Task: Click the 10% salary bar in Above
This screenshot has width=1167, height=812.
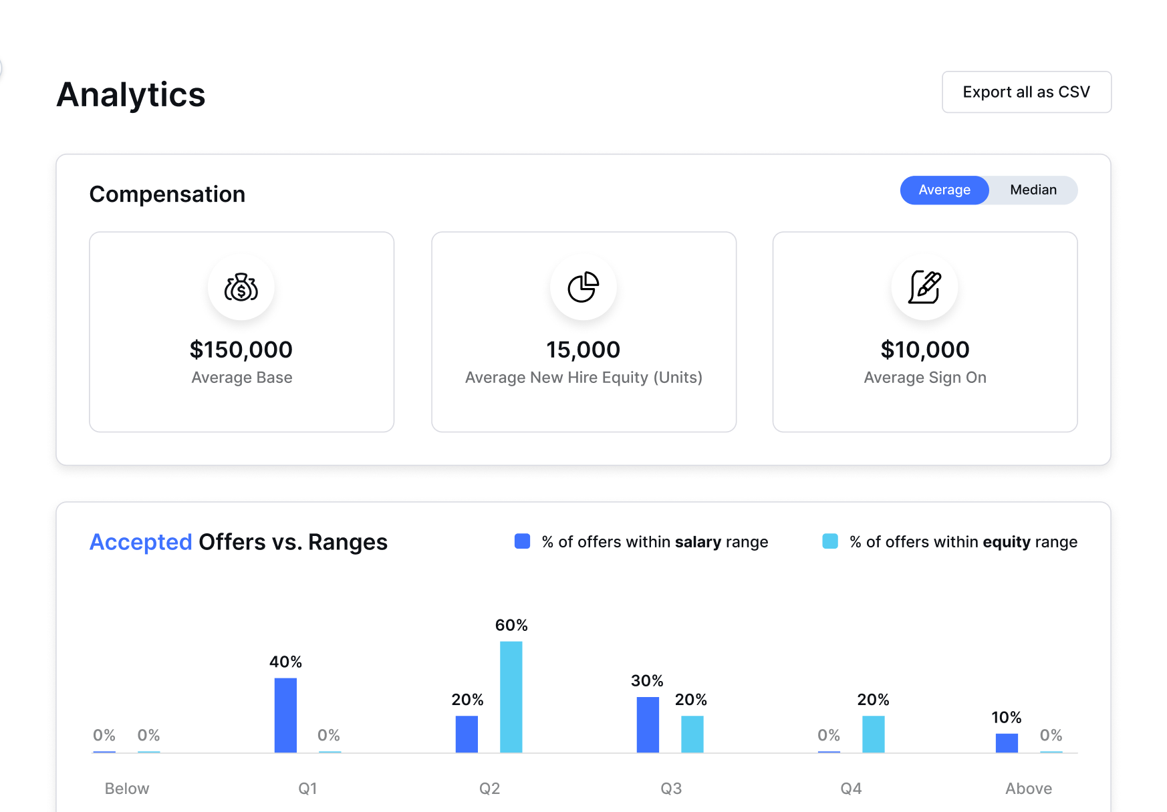Action: tap(1007, 743)
